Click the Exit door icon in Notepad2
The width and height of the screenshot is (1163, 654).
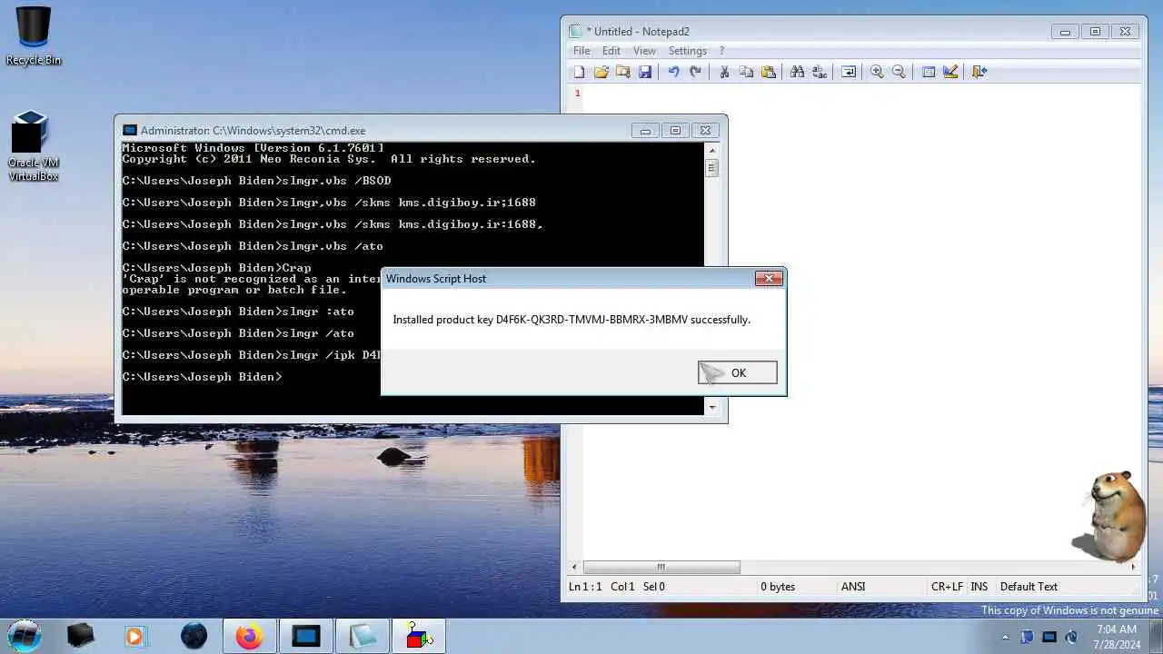click(979, 72)
